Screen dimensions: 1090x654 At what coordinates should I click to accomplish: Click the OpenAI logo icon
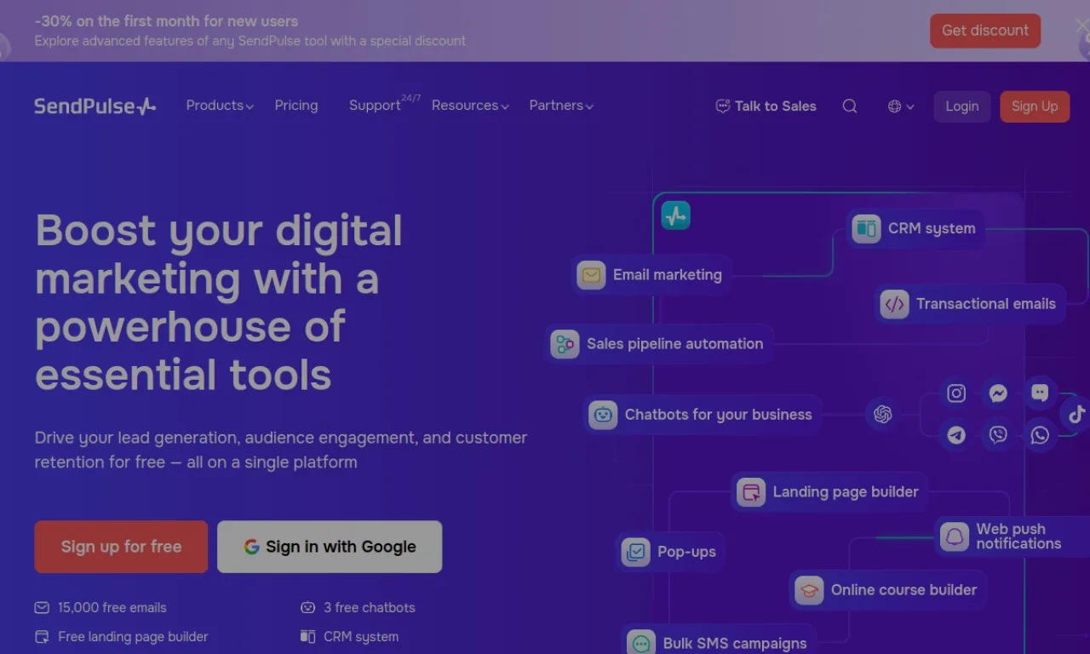click(883, 415)
